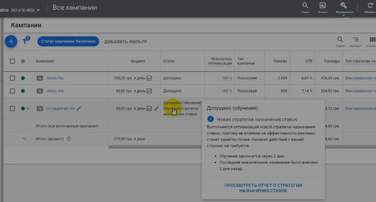Screen dimensions: 376x202
Task: Sort by the Показы column header
Action: pos(280,61)
